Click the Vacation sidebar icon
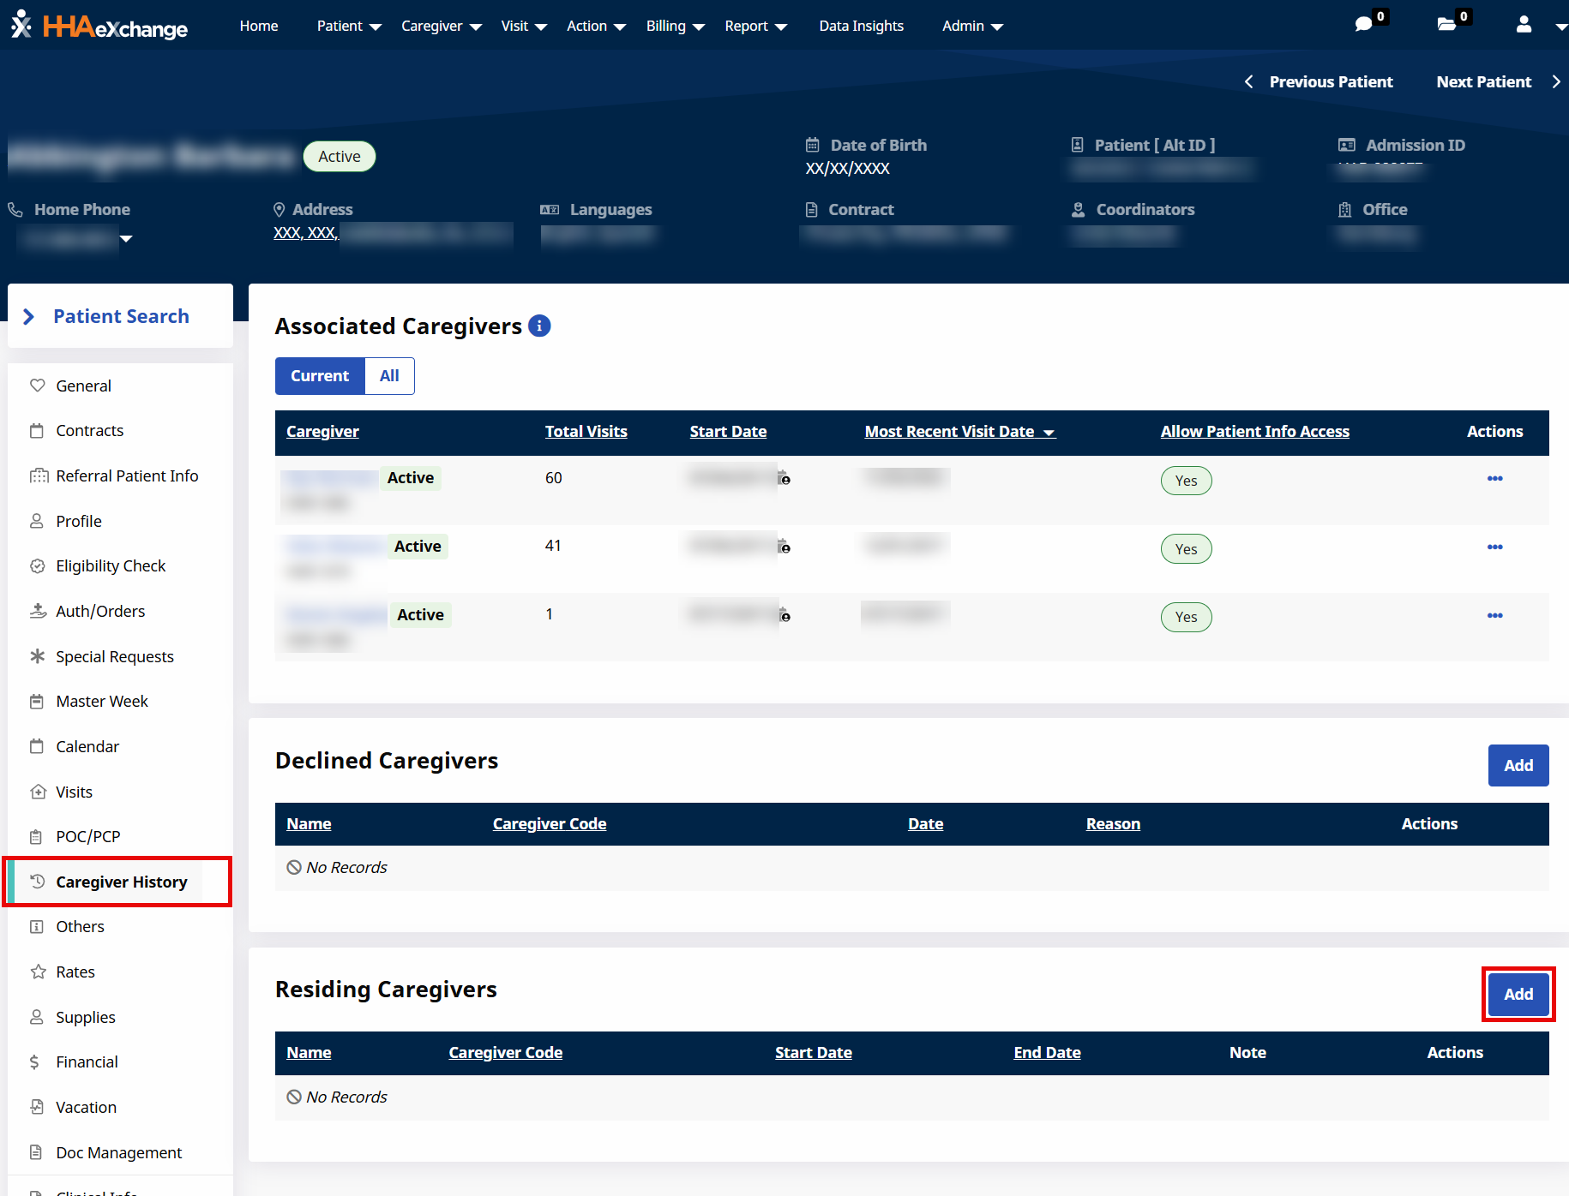The width and height of the screenshot is (1569, 1196). click(x=37, y=1107)
